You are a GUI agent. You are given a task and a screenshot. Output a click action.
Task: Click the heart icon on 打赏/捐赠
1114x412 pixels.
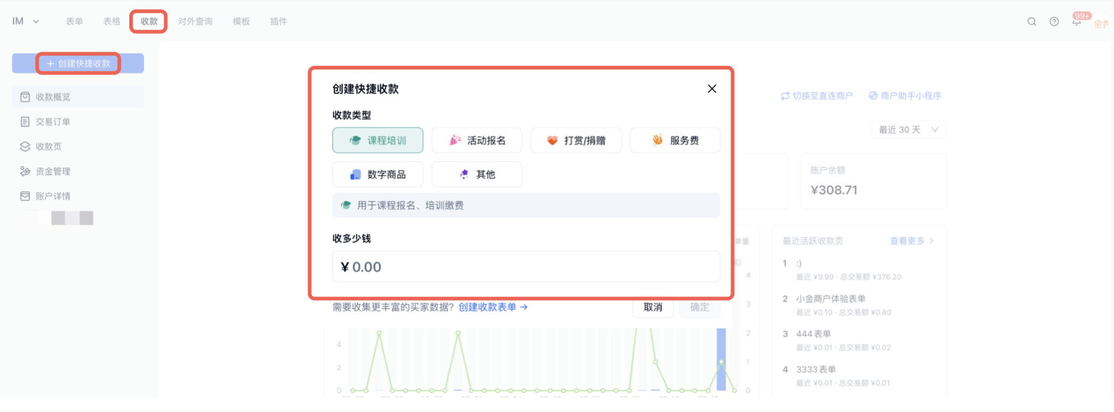pyautogui.click(x=553, y=141)
